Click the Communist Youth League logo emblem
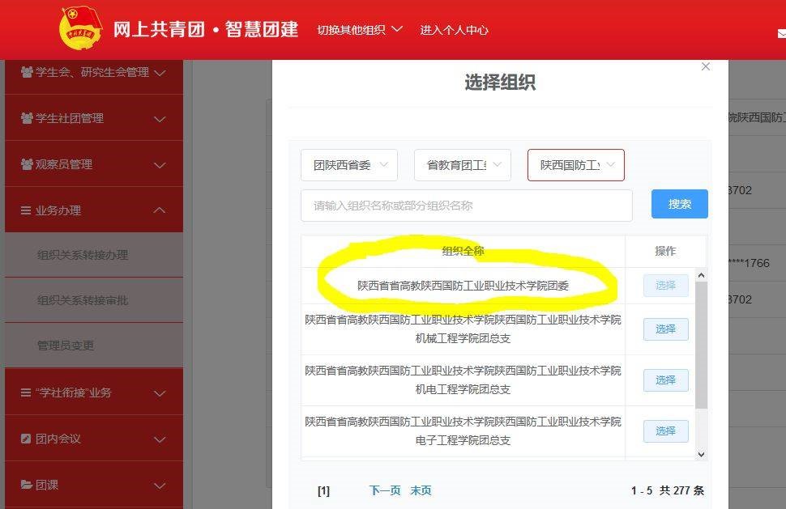The image size is (786, 509). pyautogui.click(x=82, y=29)
